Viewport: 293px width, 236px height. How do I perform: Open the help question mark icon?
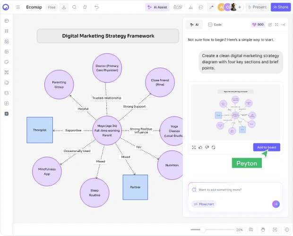click(x=287, y=230)
